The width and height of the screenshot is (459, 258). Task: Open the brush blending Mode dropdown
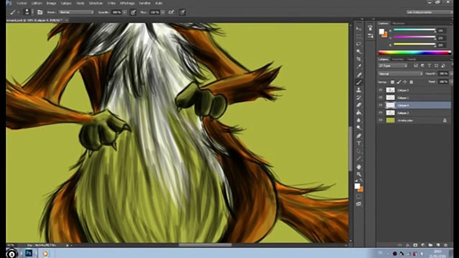pyautogui.click(x=76, y=12)
